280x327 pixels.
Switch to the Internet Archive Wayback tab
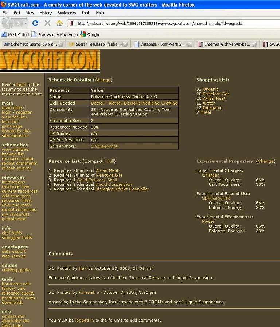[x=227, y=44]
